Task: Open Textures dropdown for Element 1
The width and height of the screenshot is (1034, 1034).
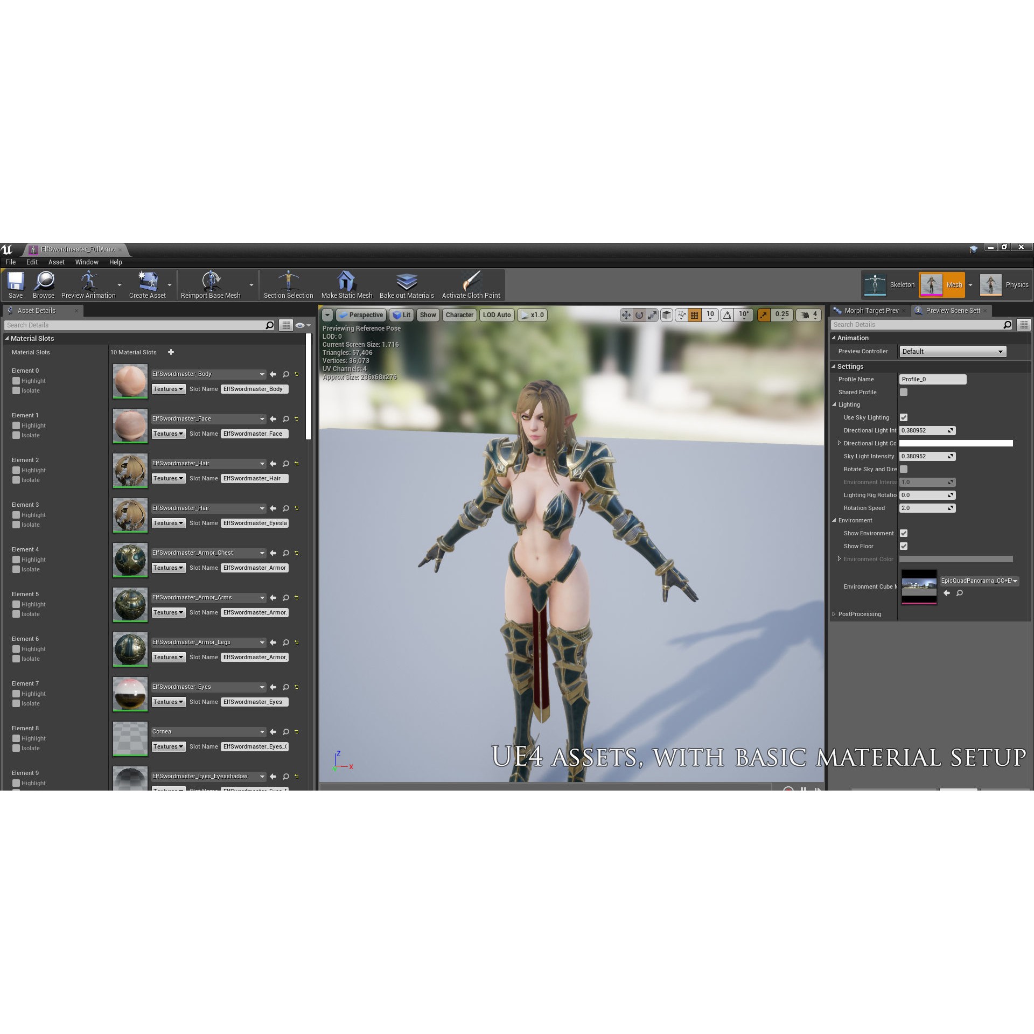Action: pyautogui.click(x=169, y=434)
